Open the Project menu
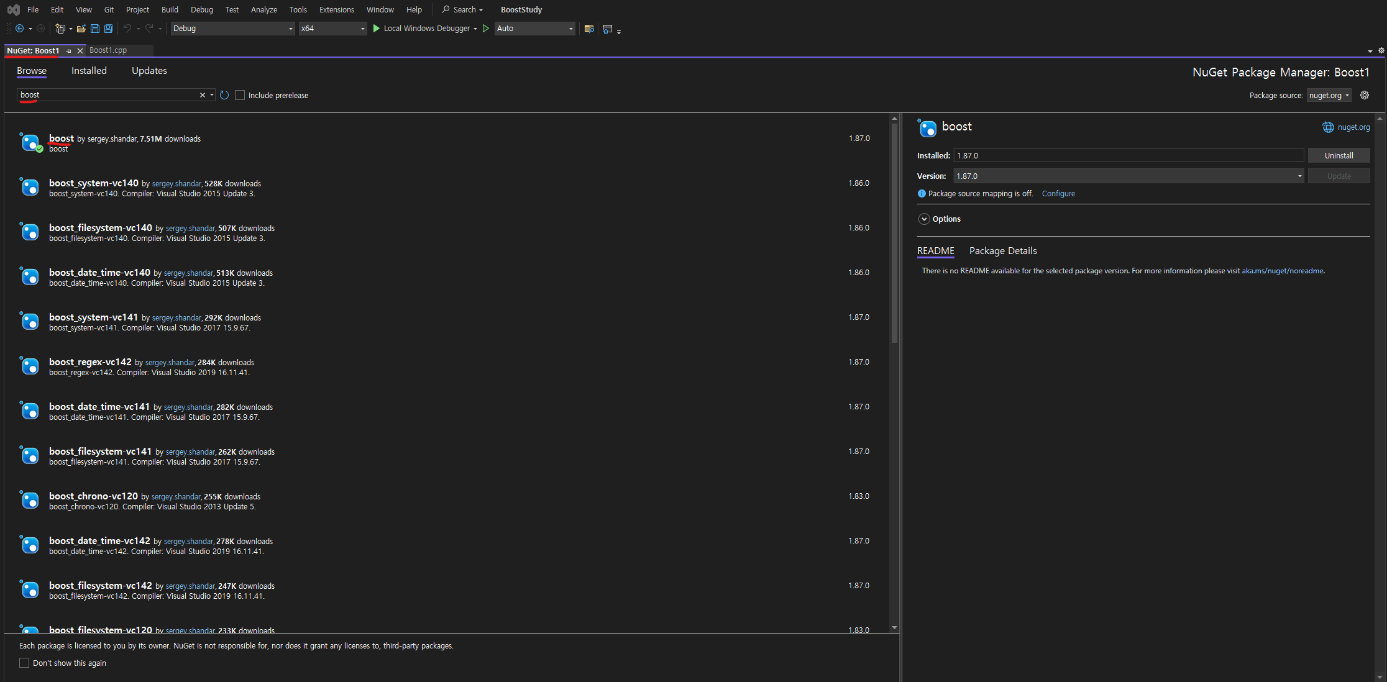Image resolution: width=1387 pixels, height=682 pixels. 137,10
